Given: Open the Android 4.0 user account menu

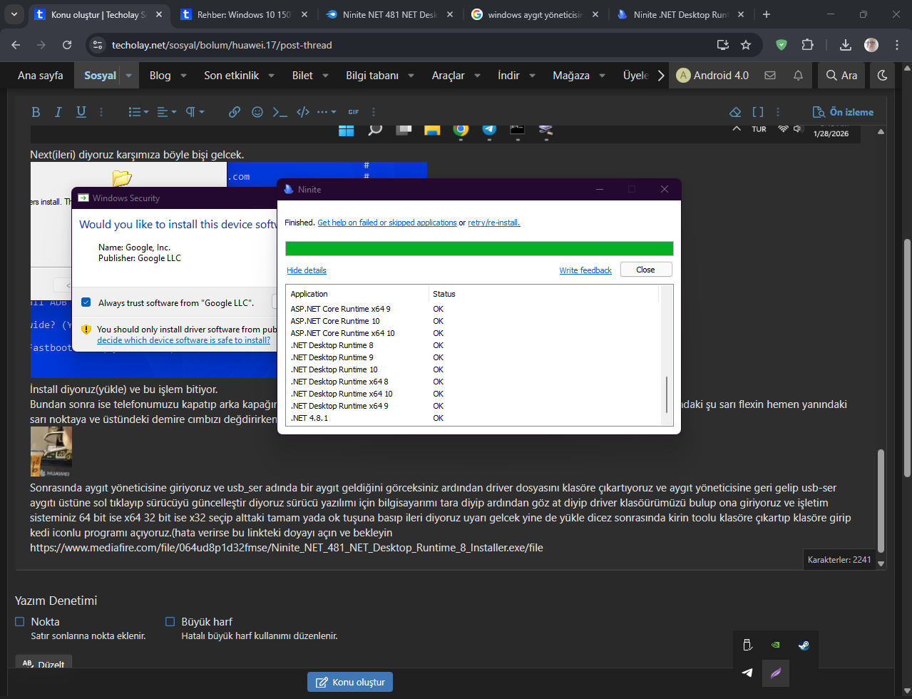Looking at the screenshot, I should tap(712, 75).
